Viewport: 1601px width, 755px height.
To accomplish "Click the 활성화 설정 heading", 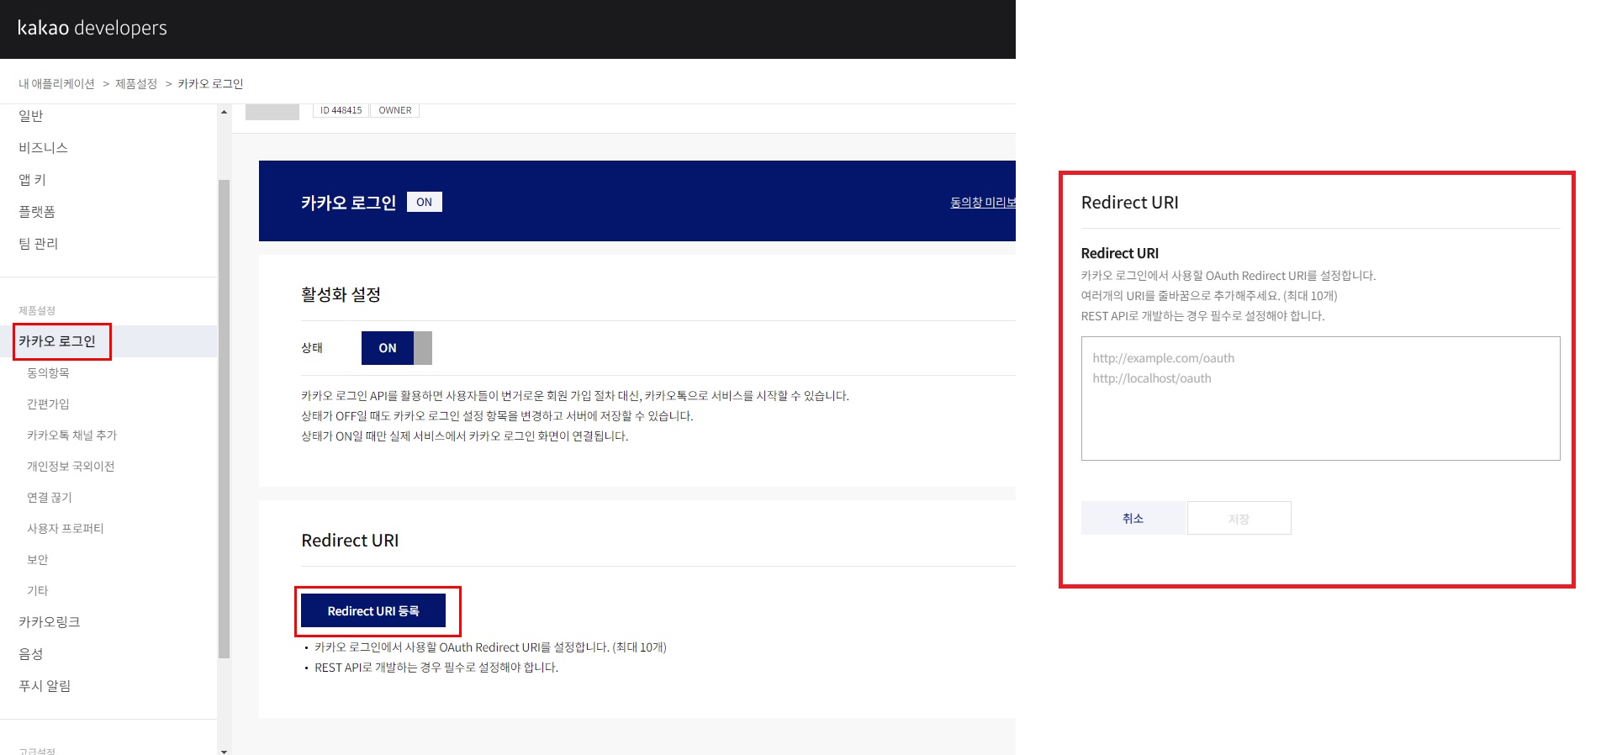I will [341, 294].
